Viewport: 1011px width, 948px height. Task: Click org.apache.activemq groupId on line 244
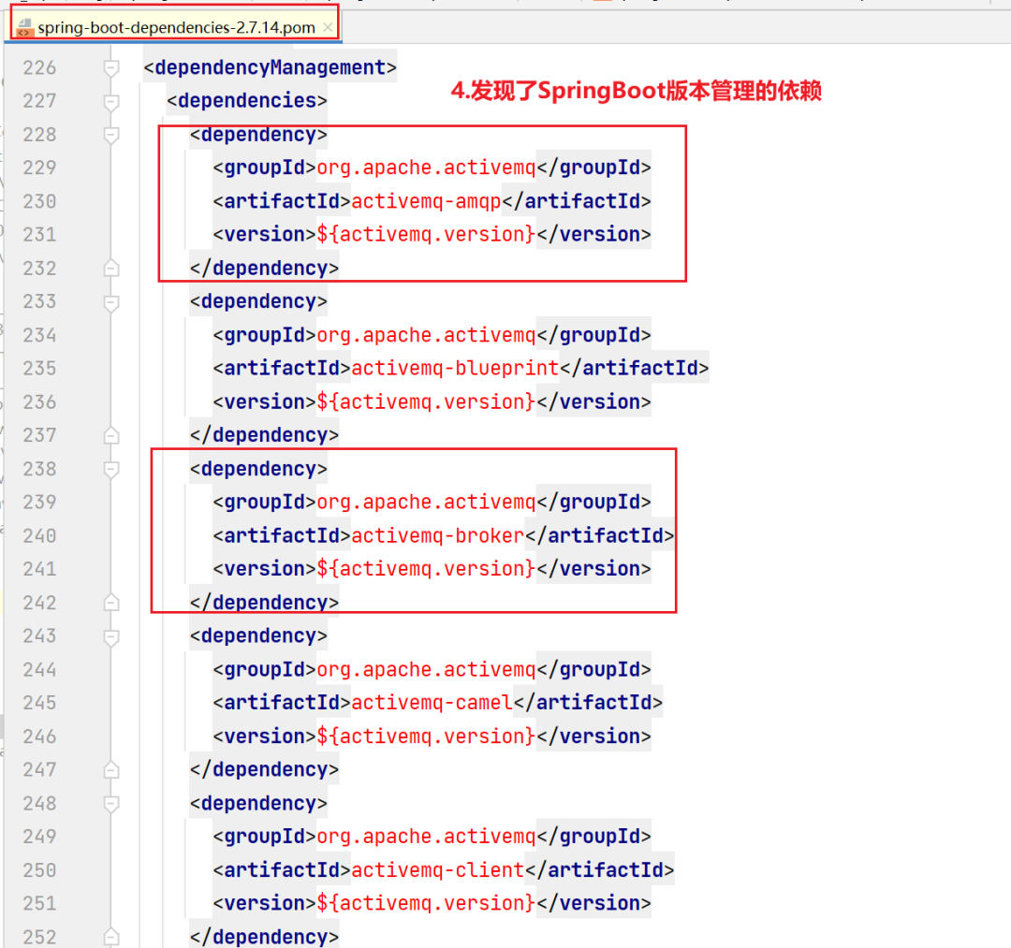point(426,670)
